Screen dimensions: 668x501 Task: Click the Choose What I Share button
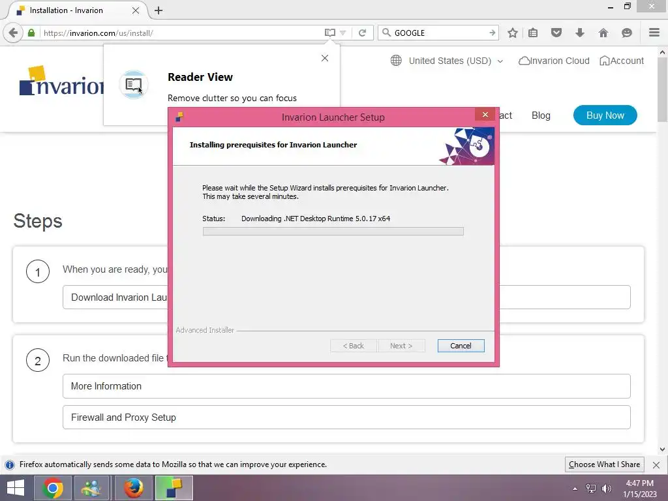pos(604,464)
